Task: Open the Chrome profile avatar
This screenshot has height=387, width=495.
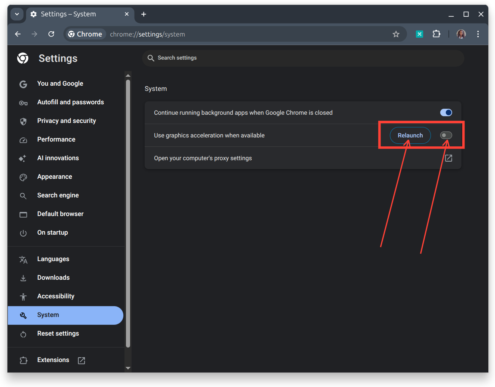Action: pos(461,34)
